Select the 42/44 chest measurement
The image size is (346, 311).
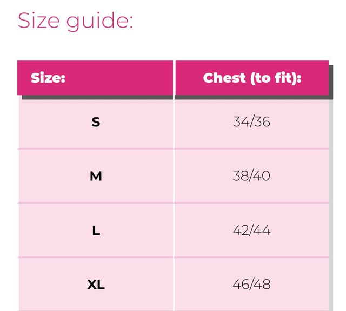tap(251, 231)
